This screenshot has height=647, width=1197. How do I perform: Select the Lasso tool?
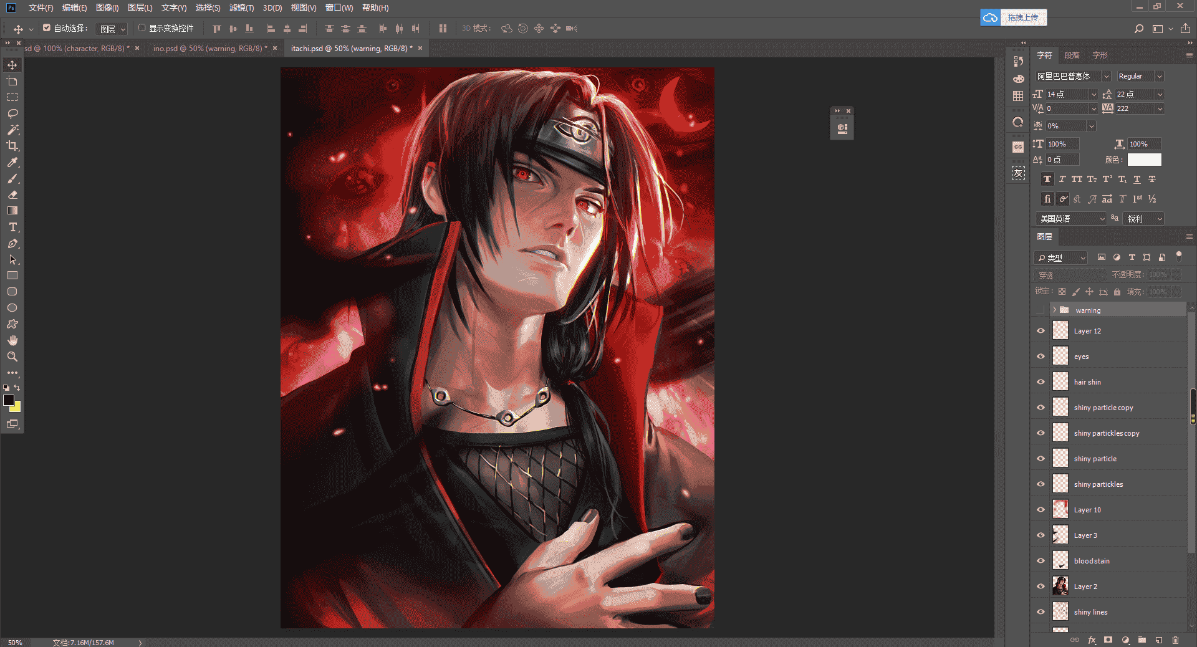[x=12, y=113]
